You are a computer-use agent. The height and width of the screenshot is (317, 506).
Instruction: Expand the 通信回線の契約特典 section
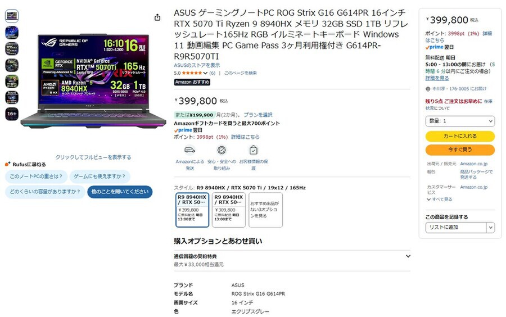(x=408, y=256)
